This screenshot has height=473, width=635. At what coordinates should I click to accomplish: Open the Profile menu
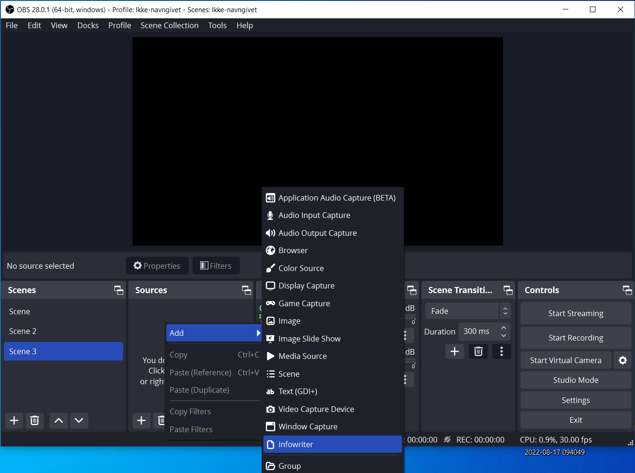(120, 25)
